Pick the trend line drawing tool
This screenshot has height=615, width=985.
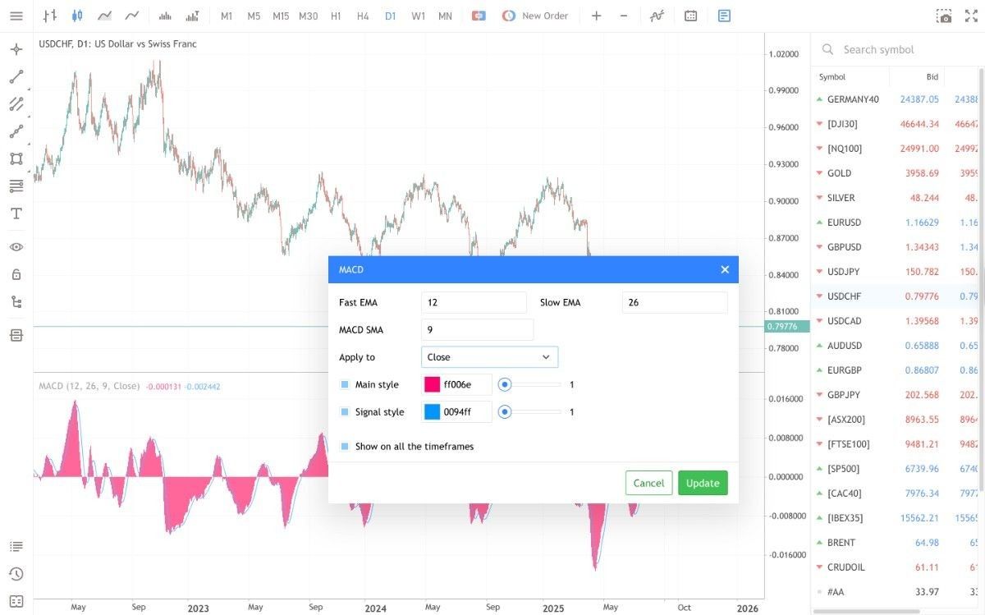tap(16, 77)
